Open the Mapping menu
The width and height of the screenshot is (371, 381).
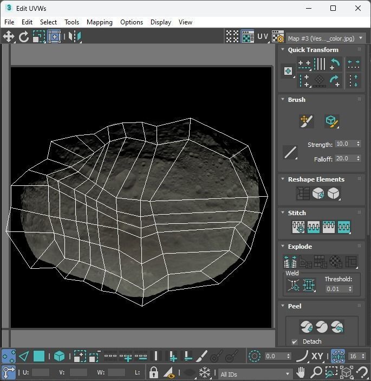click(x=100, y=22)
